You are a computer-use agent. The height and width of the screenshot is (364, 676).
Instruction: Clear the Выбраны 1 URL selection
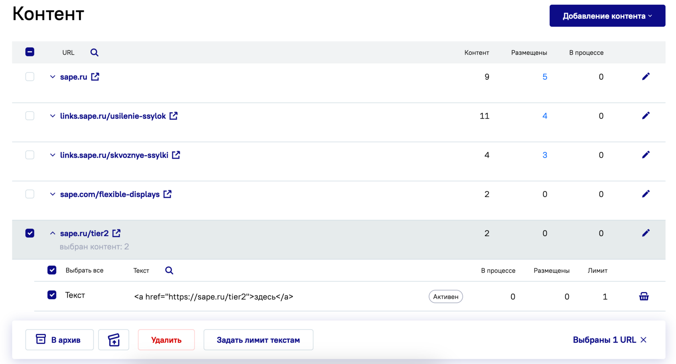[x=643, y=340]
